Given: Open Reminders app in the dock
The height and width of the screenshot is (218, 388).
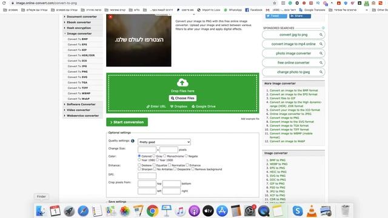Looking at the screenshot, I should pyautogui.click(x=97, y=211).
